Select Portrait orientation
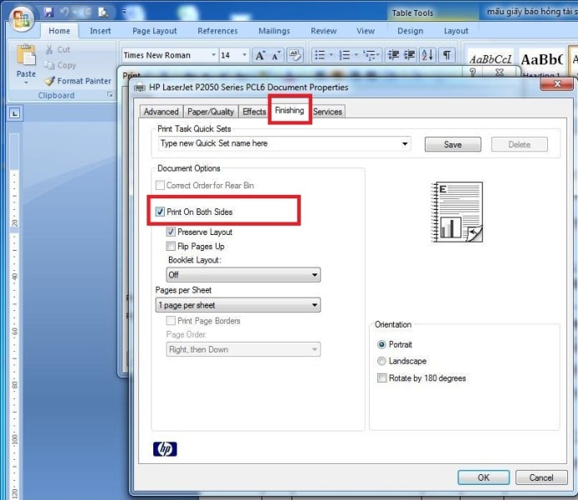 (x=382, y=344)
